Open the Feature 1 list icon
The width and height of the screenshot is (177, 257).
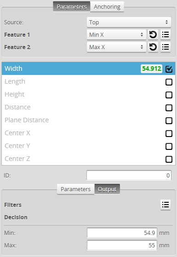pos(166,34)
